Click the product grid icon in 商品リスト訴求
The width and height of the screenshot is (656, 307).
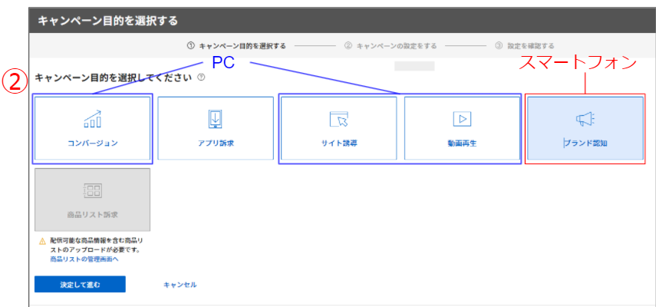(x=92, y=190)
